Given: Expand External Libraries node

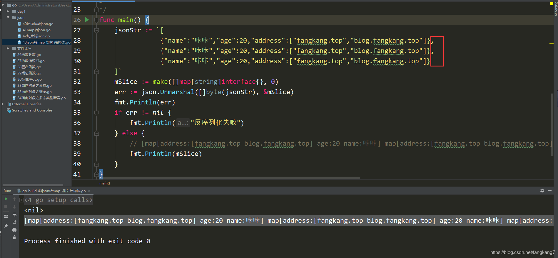Looking at the screenshot, I should [x=3, y=104].
